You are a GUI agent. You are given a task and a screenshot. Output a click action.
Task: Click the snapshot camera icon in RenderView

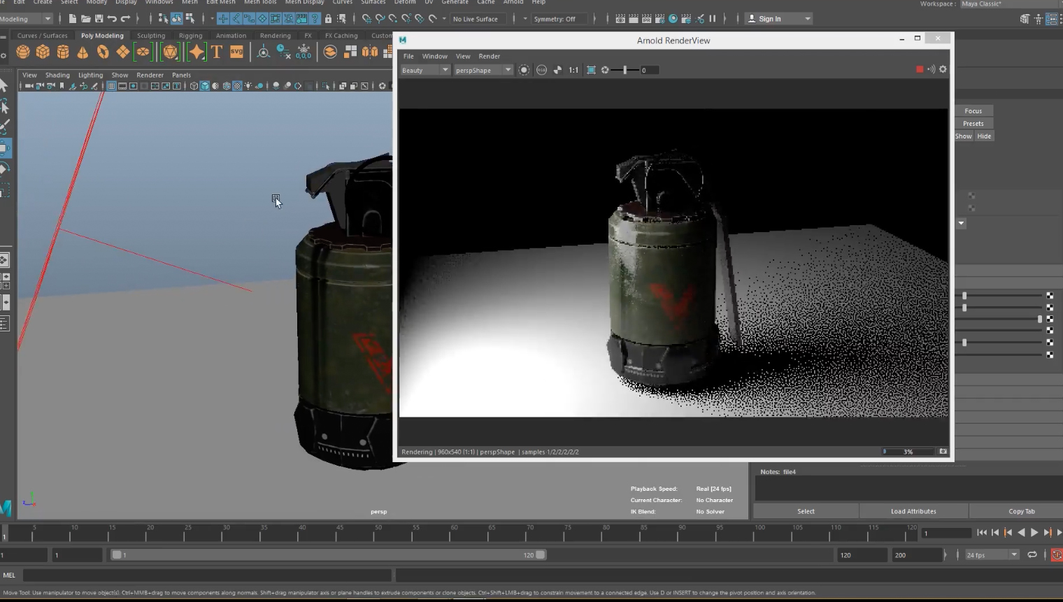click(943, 452)
